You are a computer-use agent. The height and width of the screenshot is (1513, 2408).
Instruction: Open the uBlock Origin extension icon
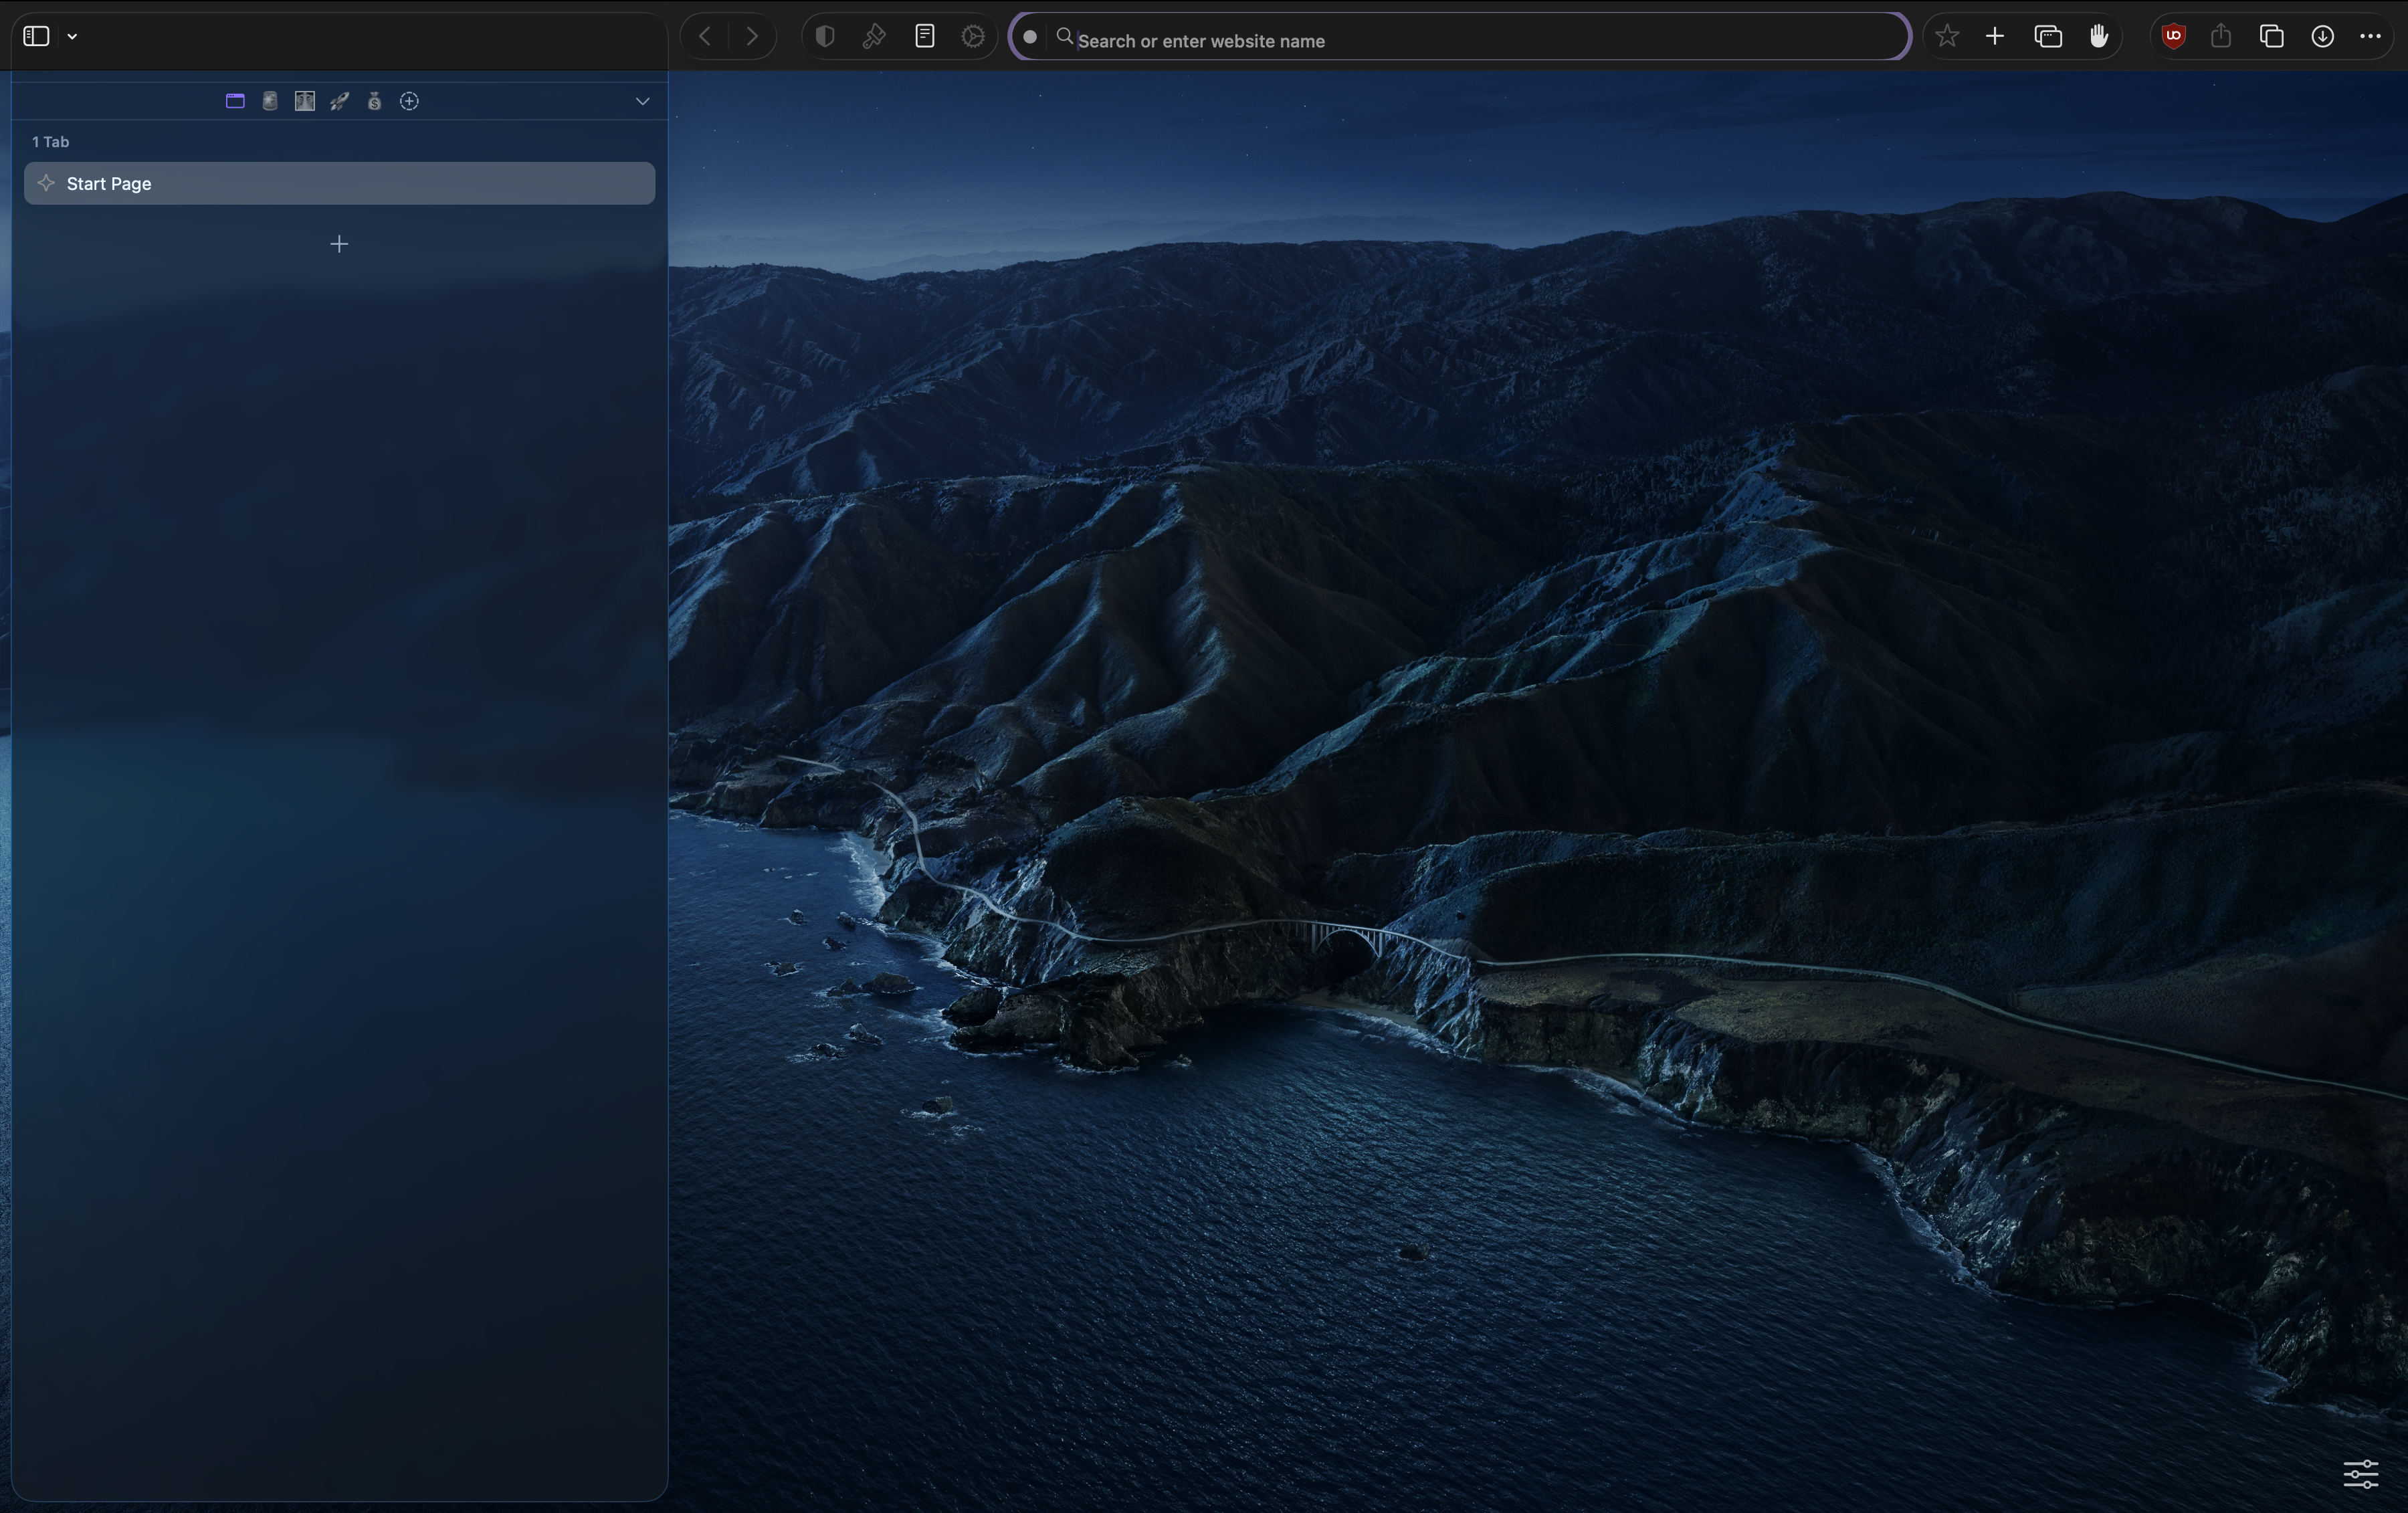[2173, 37]
